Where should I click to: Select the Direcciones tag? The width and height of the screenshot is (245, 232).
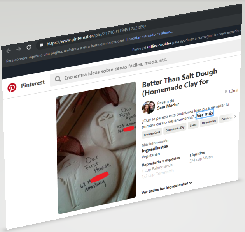pos(209,122)
